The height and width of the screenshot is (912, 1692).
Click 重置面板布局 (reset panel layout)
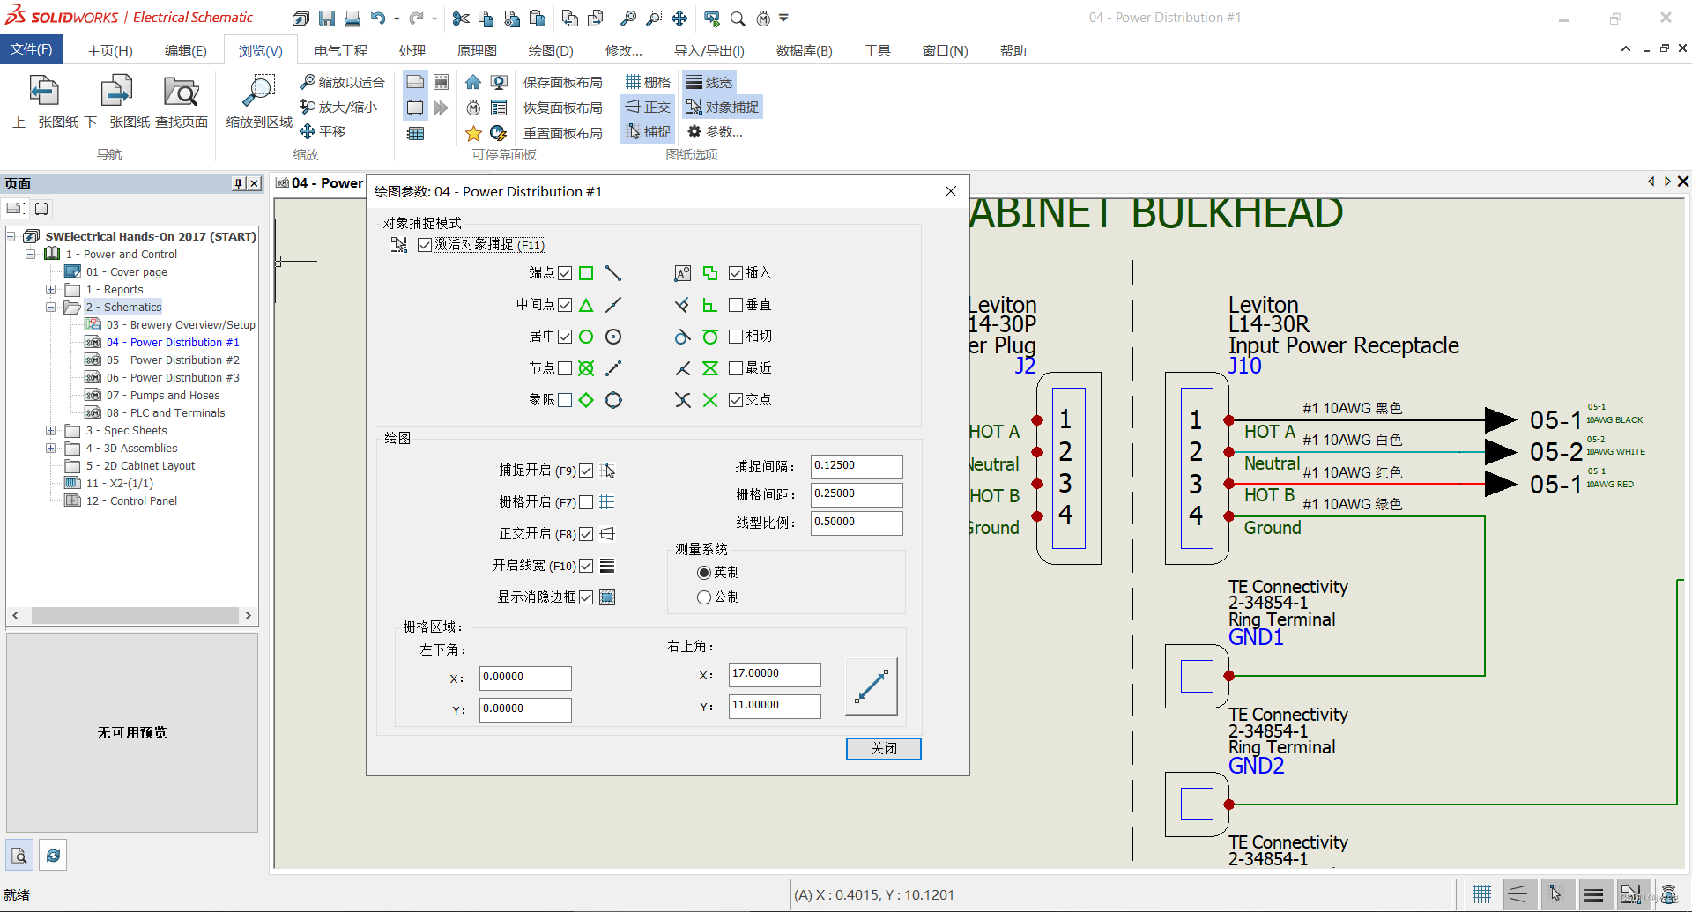tap(563, 133)
